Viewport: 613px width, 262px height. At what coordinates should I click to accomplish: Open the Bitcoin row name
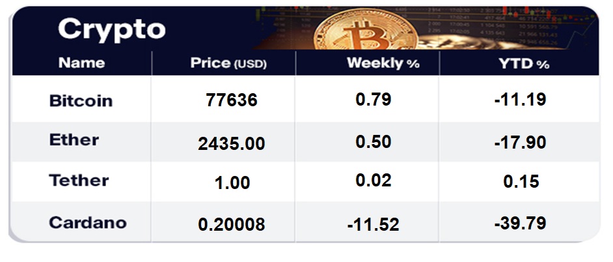pos(81,100)
